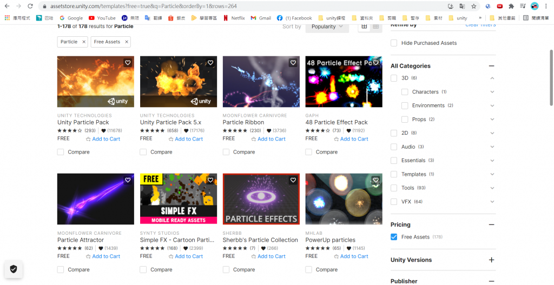Viewport: 554px width, 285px height.
Task: Reload the page using the refresh icon
Action: coord(30,6)
